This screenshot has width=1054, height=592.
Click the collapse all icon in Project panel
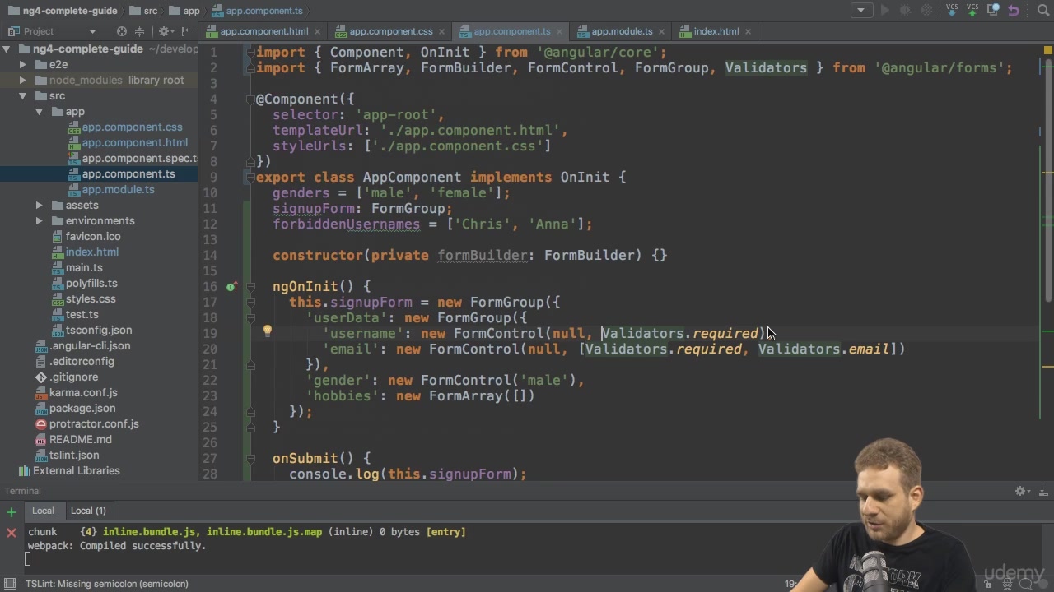click(139, 31)
